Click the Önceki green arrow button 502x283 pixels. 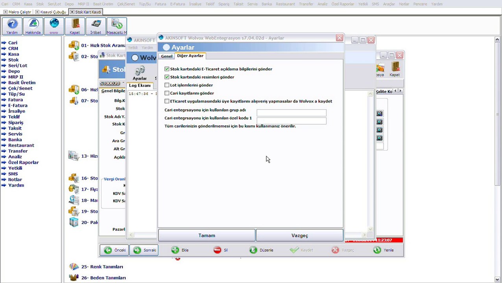pos(114,250)
